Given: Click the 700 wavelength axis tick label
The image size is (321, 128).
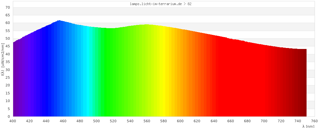Looking at the screenshot, I should (x=264, y=121).
